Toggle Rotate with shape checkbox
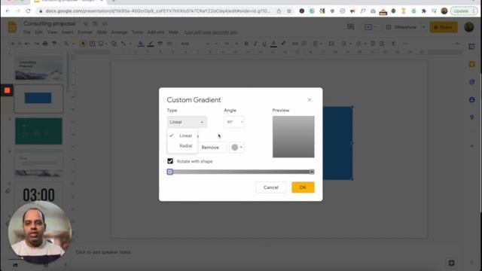 170,161
